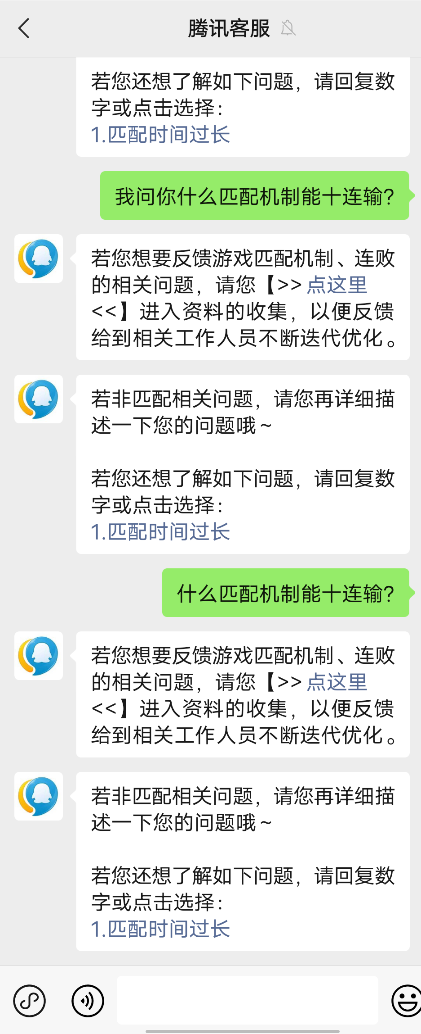This screenshot has height=1034, width=421.
Task: Tap green bubble 什么匹配机制能十连输
Action: tap(286, 593)
